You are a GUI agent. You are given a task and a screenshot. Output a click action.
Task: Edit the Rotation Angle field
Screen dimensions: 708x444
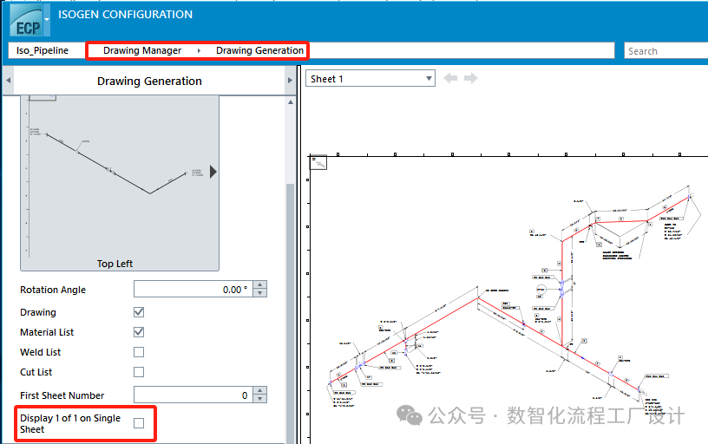pos(193,290)
